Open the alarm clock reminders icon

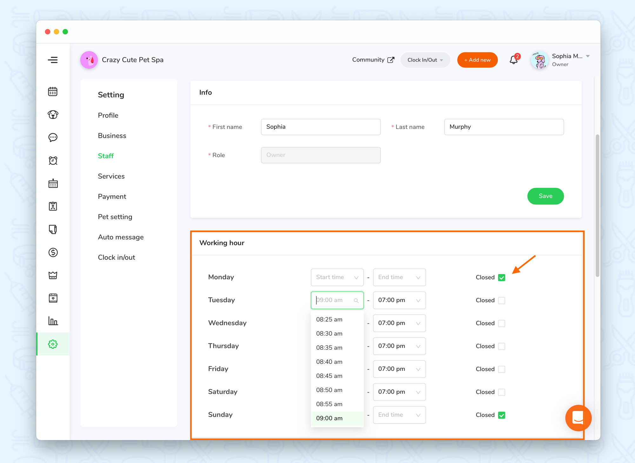click(x=53, y=160)
